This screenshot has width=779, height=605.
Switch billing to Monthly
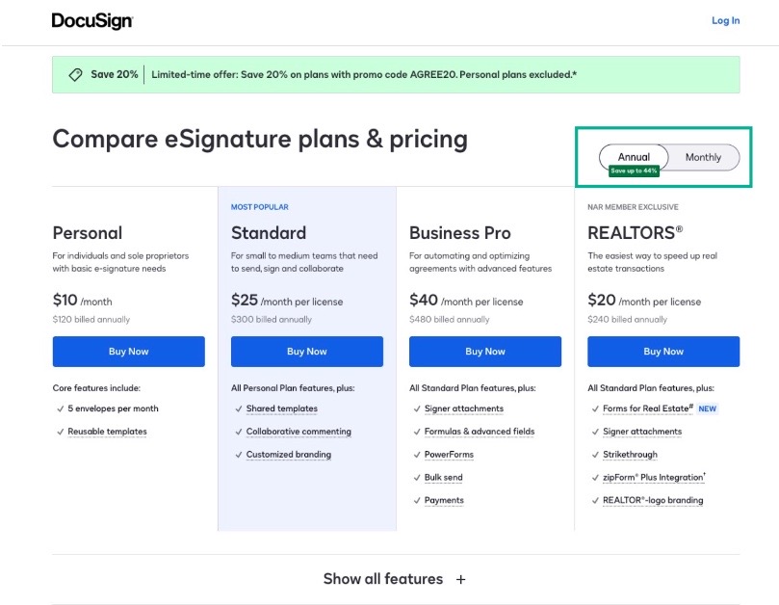[703, 156]
